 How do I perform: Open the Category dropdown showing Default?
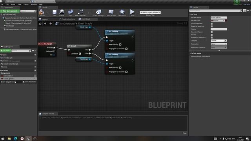219,41
